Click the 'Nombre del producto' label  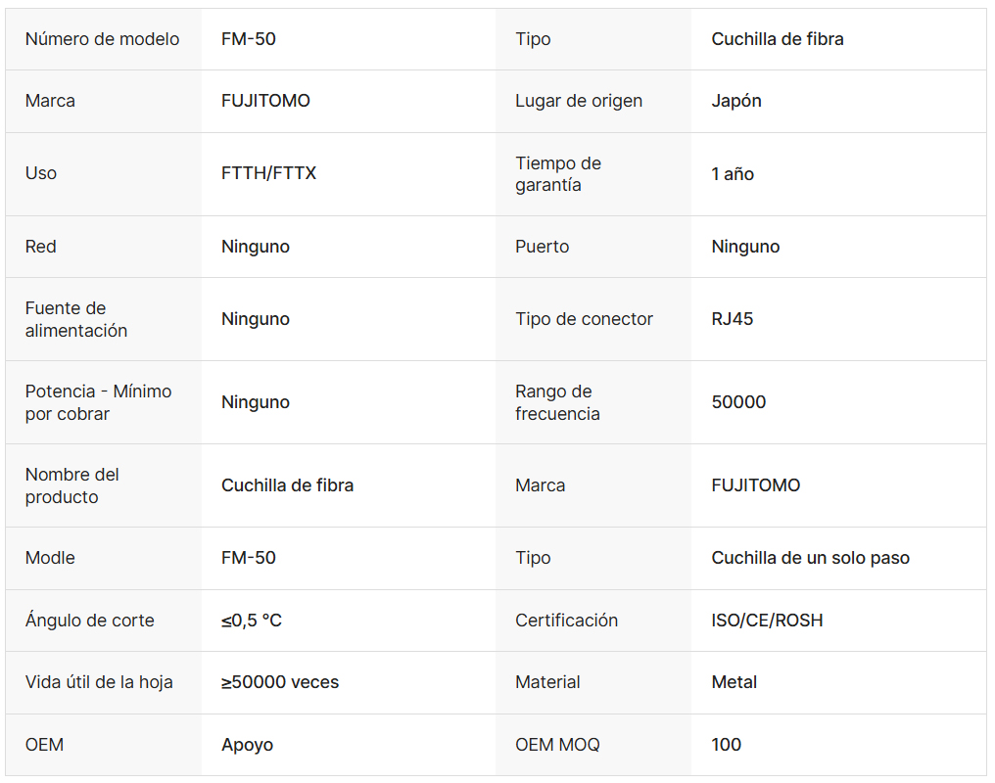(x=72, y=485)
